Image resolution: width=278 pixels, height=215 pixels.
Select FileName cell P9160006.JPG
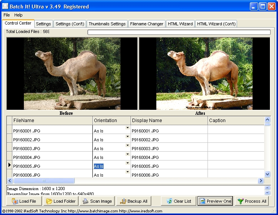click(52, 174)
